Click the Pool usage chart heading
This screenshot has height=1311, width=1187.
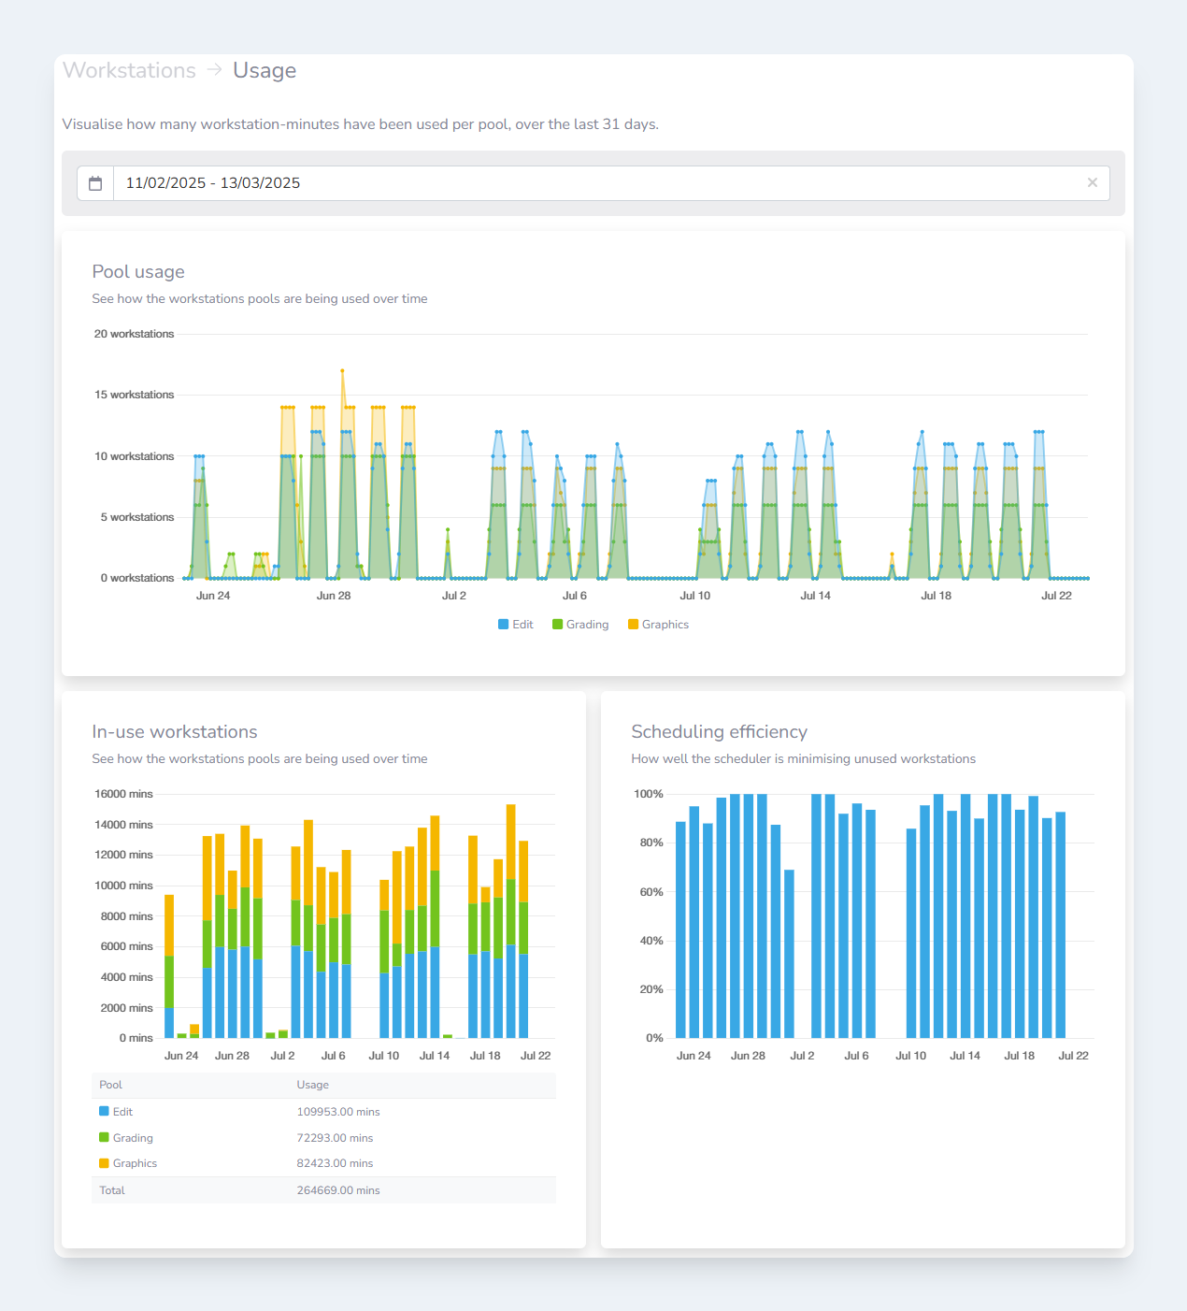click(138, 272)
